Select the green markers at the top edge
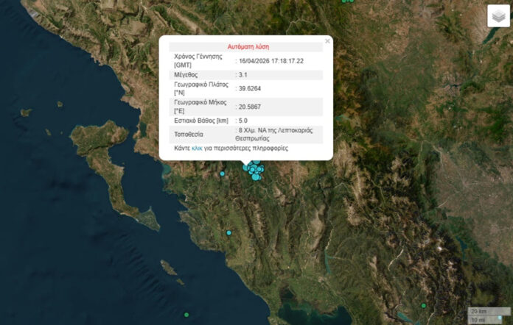The image size is (513, 325). (347, 1)
